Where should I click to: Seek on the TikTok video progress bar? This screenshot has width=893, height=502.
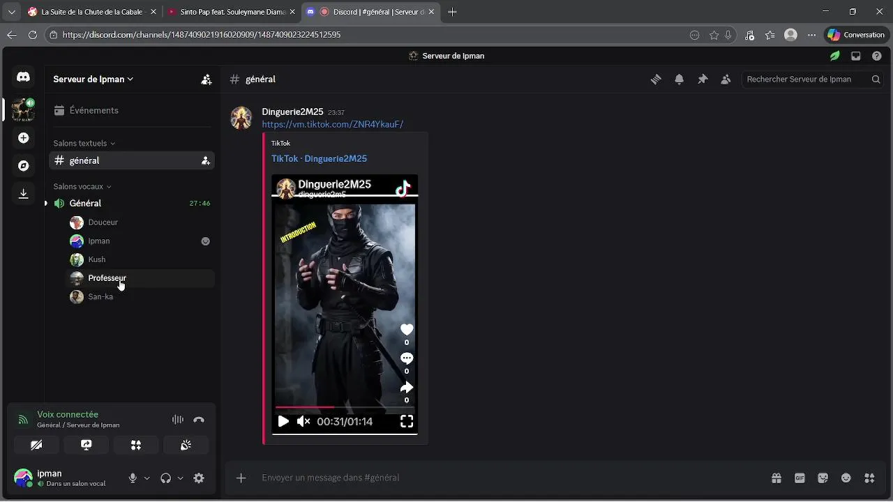[345, 407]
